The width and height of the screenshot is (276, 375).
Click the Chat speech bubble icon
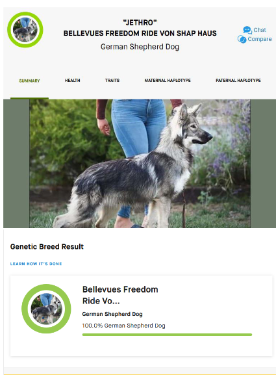point(247,30)
